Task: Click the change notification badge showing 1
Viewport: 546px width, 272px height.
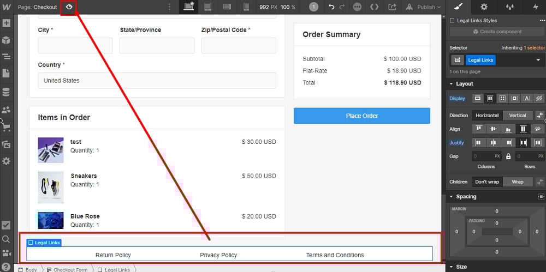Action: click(313, 7)
